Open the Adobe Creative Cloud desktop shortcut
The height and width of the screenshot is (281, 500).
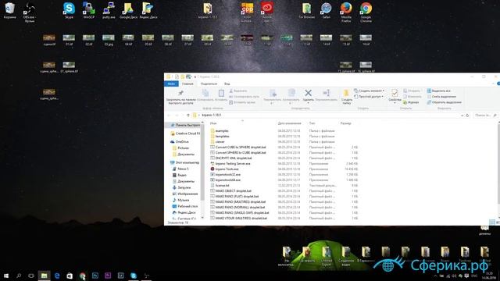[x=267, y=12]
